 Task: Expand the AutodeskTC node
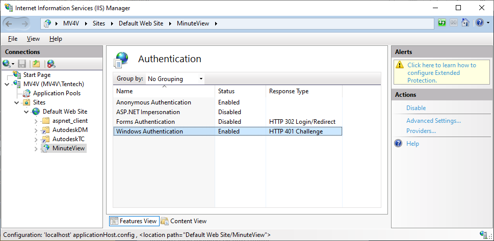click(36, 139)
